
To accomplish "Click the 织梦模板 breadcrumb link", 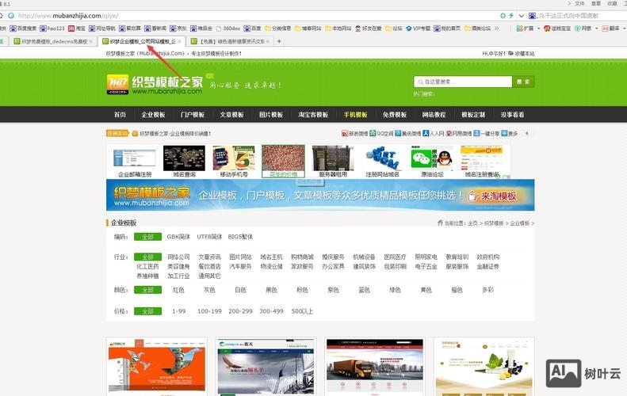I will click(494, 223).
